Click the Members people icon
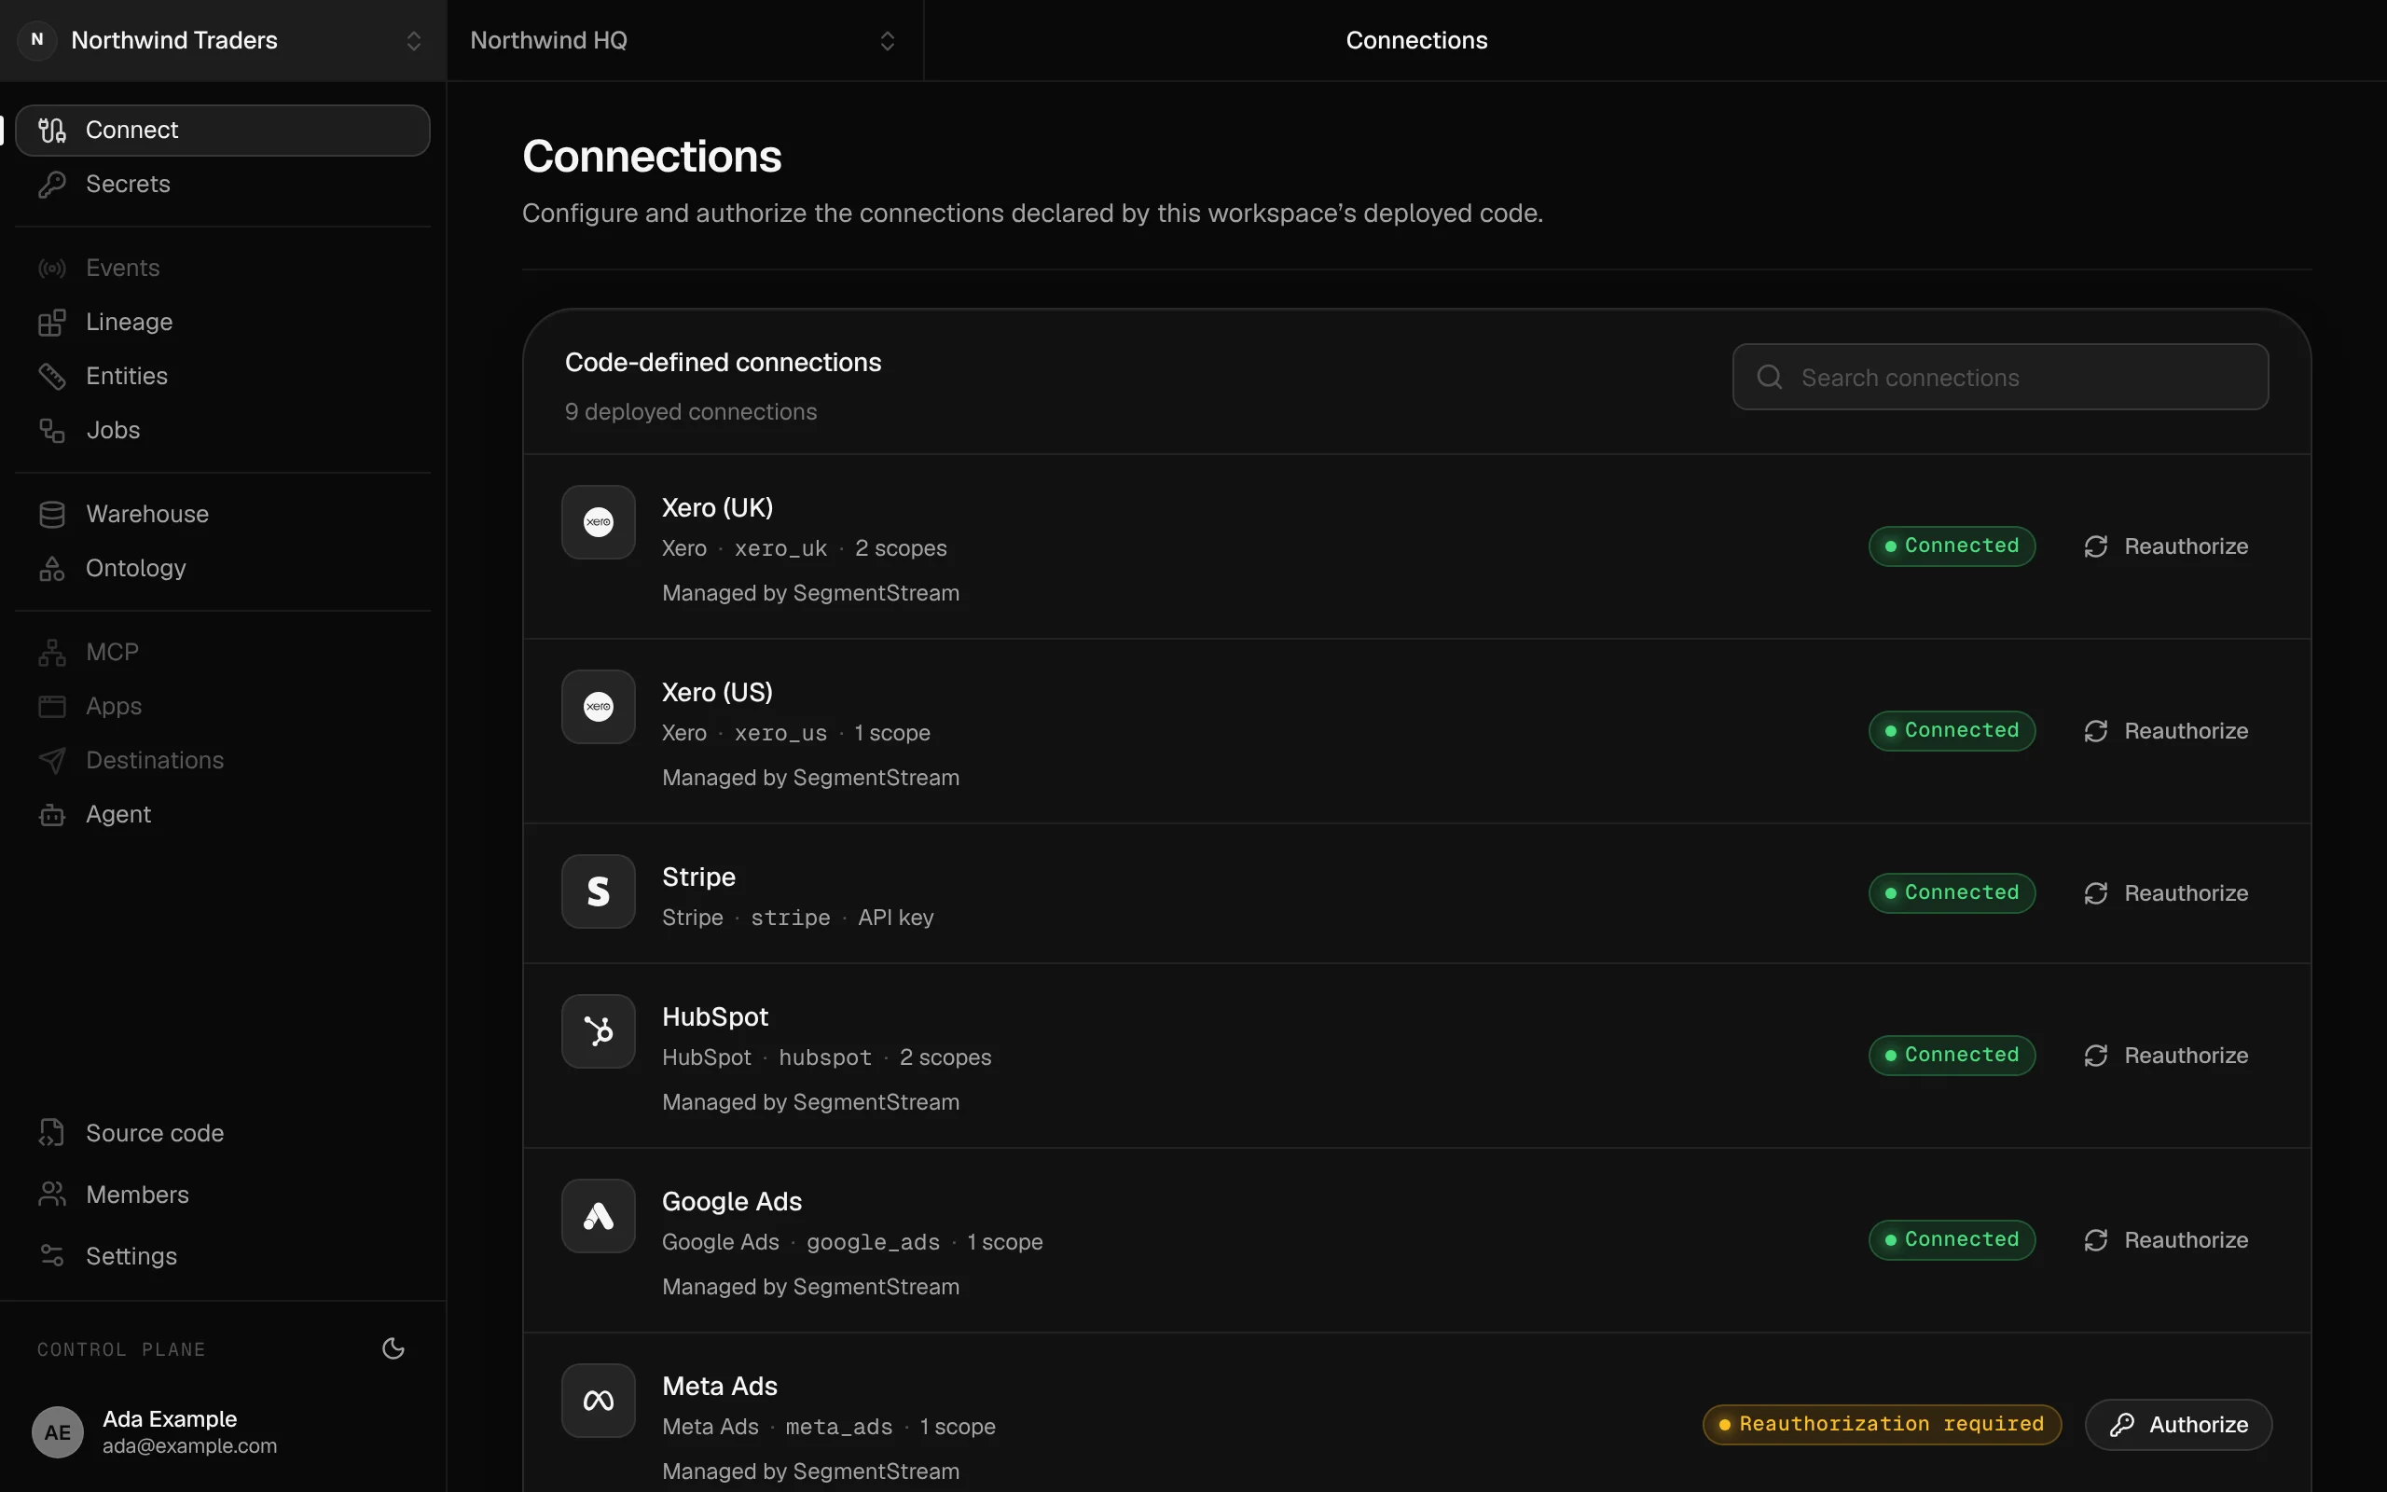Viewport: 2387px width, 1492px height. [x=52, y=1194]
